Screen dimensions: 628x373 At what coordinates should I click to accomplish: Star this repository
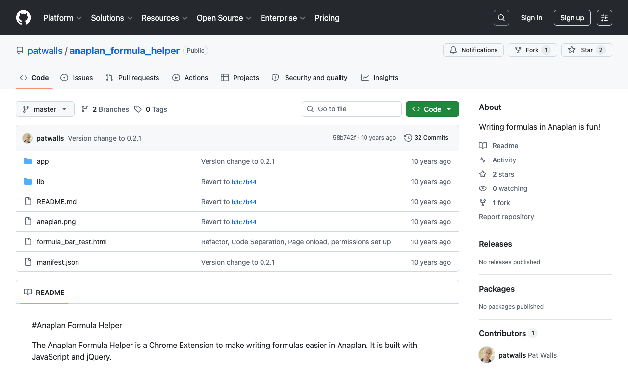[587, 50]
